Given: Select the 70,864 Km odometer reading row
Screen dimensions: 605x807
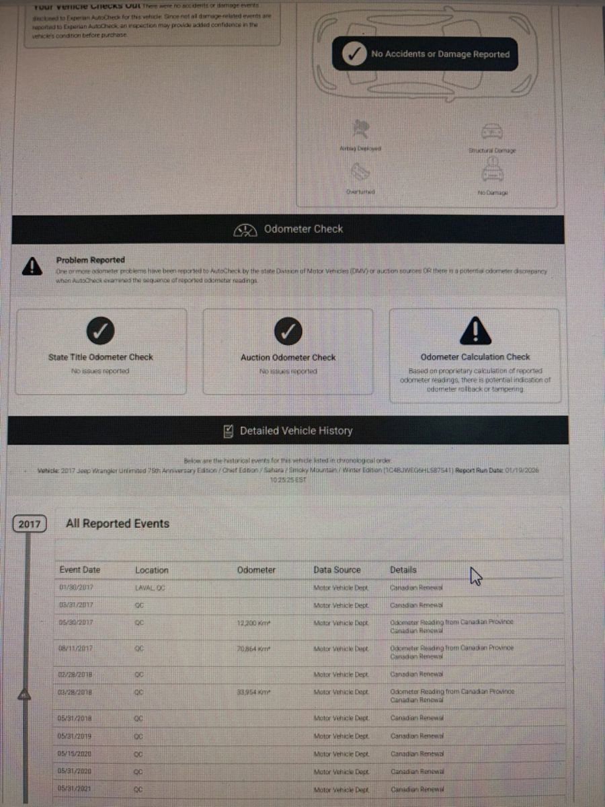Looking at the screenshot, I should pyautogui.click(x=253, y=648).
